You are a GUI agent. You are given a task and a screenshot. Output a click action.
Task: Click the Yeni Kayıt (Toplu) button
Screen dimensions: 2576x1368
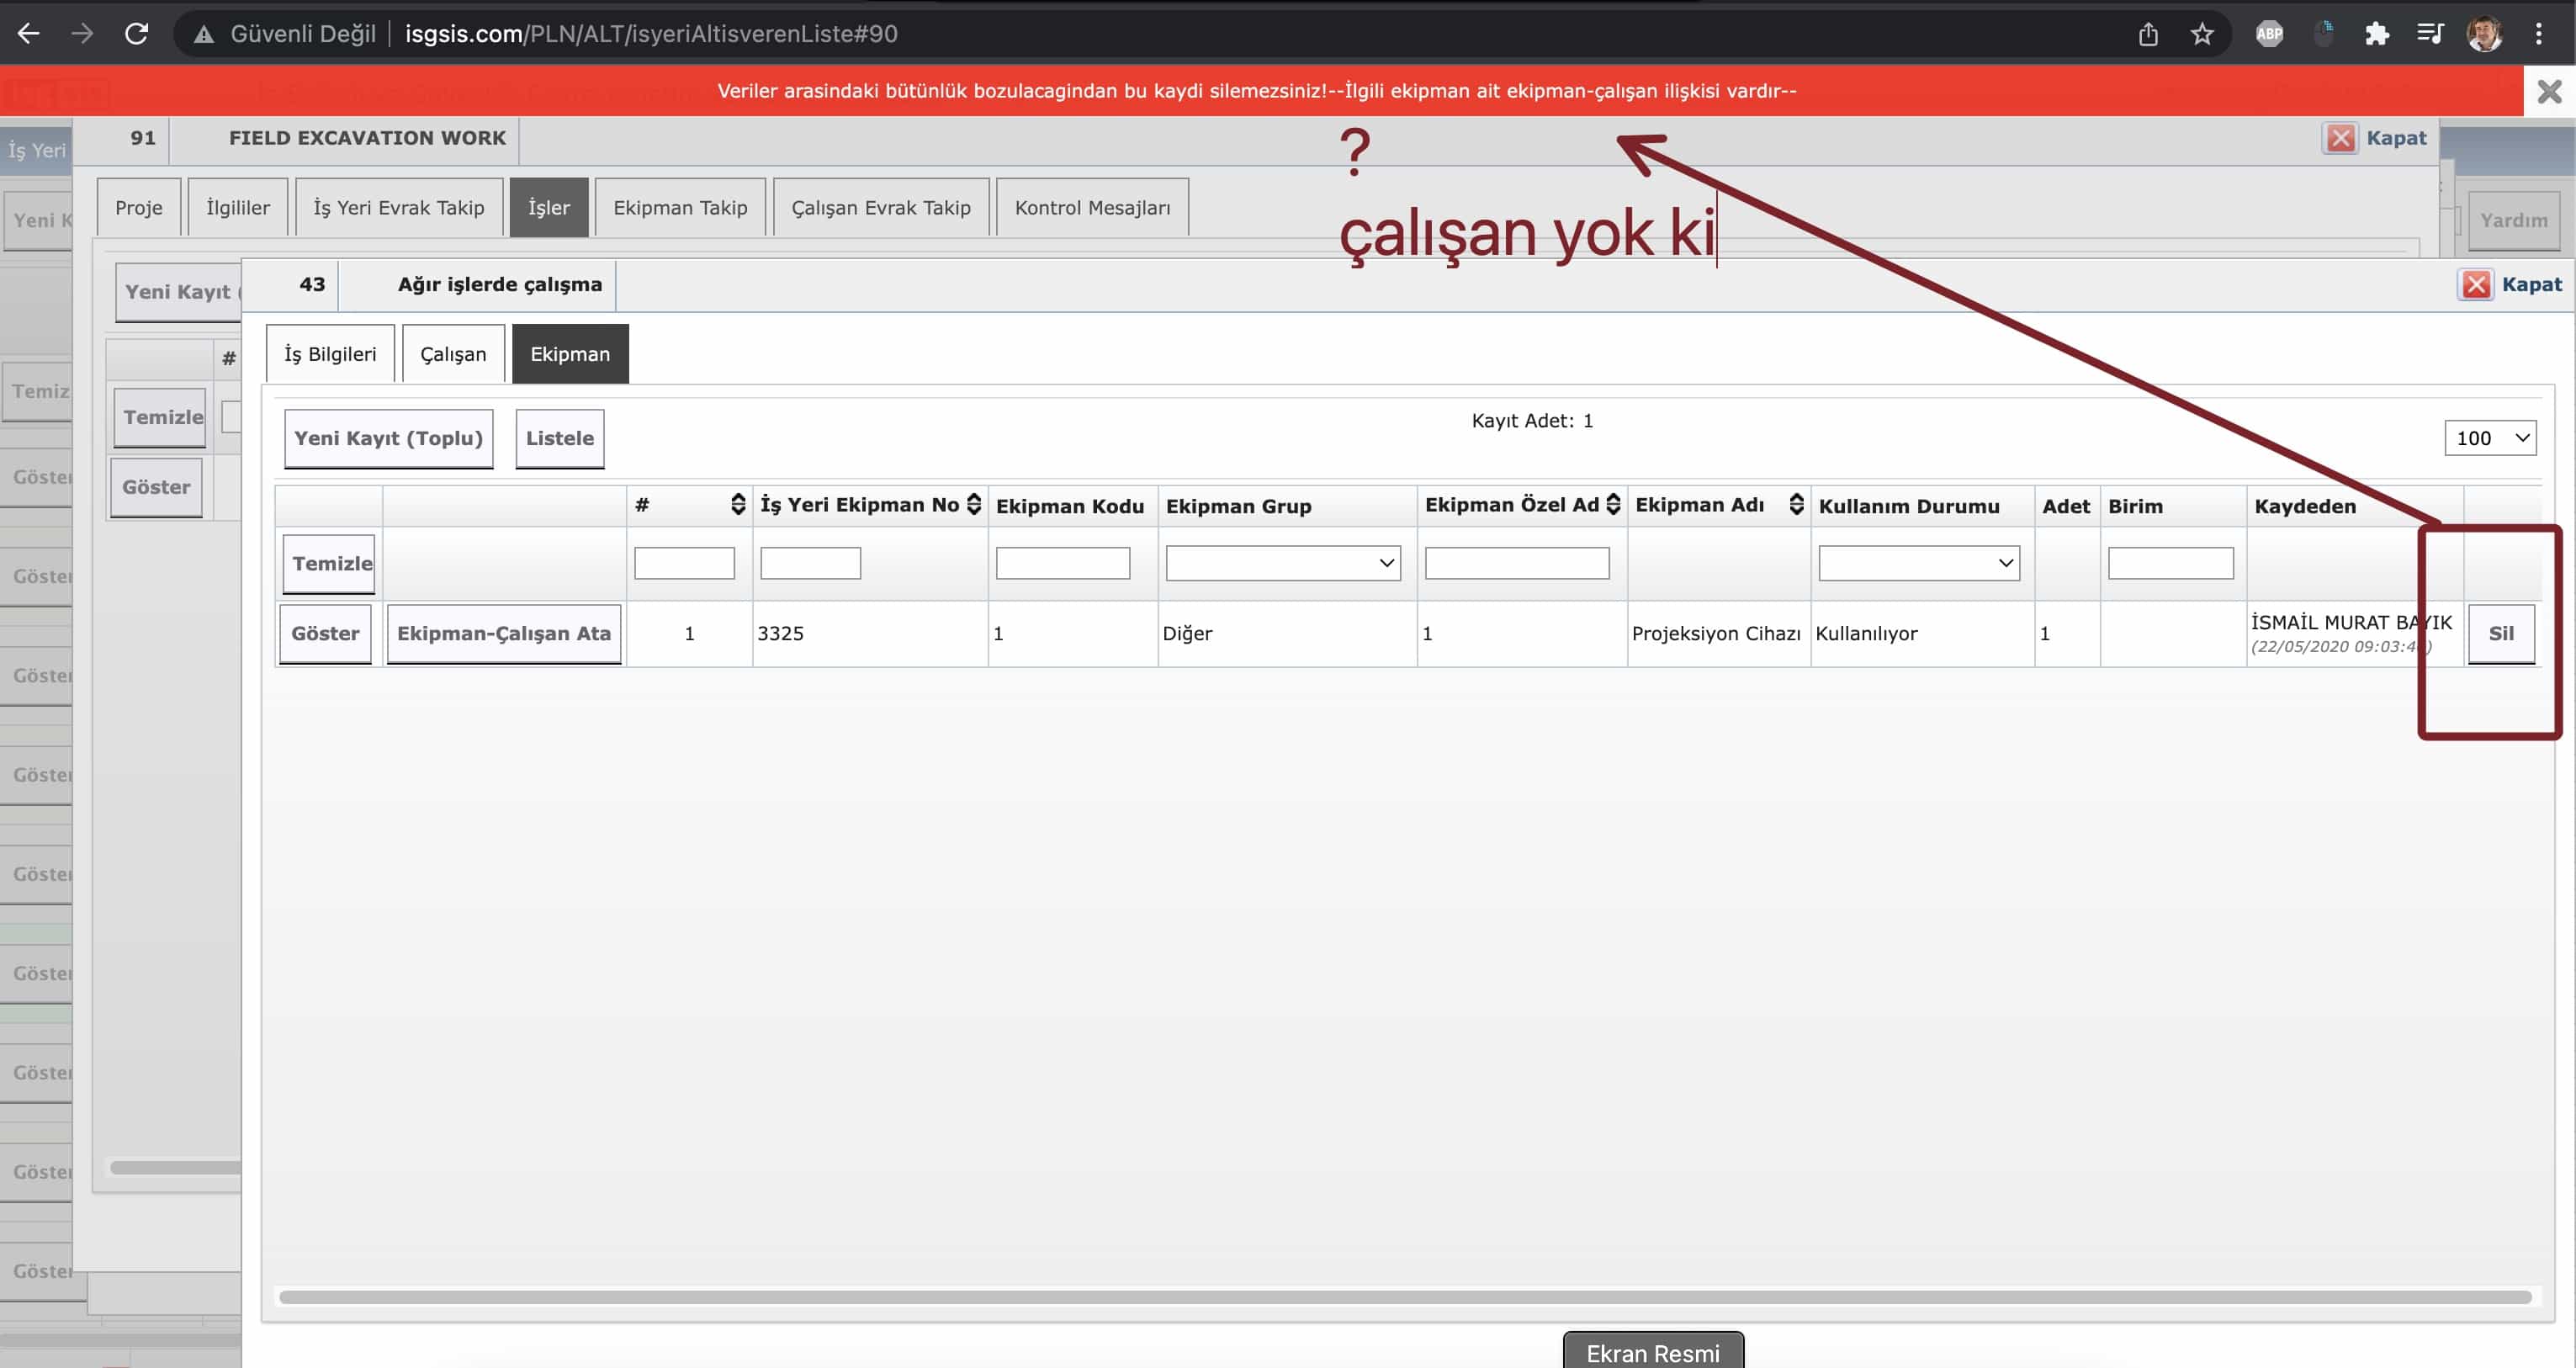pos(388,438)
